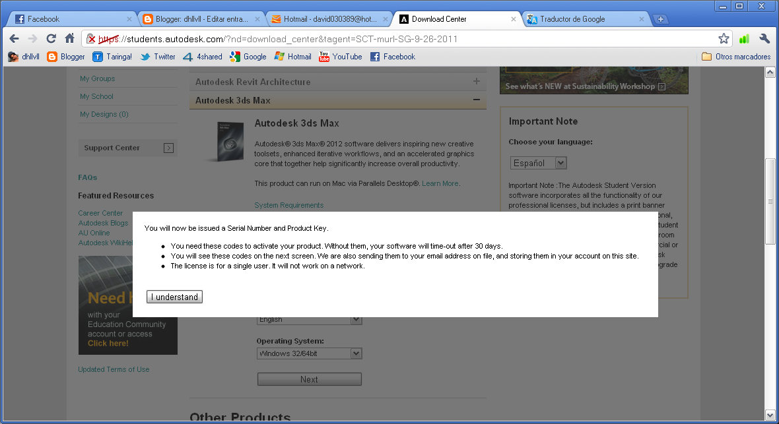779x424 pixels.
Task: Click the scrollbar down arrow
Action: tap(770, 415)
